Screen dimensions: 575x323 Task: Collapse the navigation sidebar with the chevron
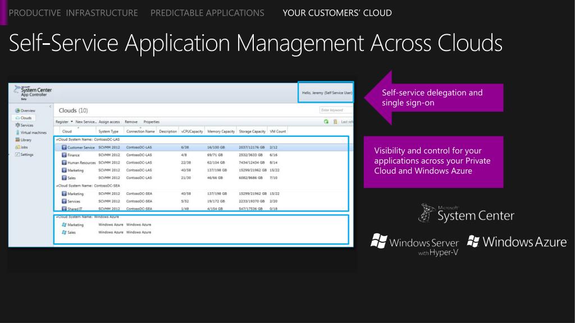[x=50, y=107]
